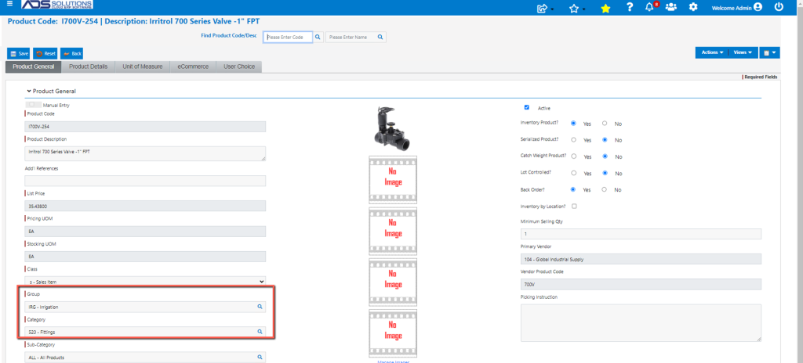Click the Picking Instruction text area

[x=641, y=322]
